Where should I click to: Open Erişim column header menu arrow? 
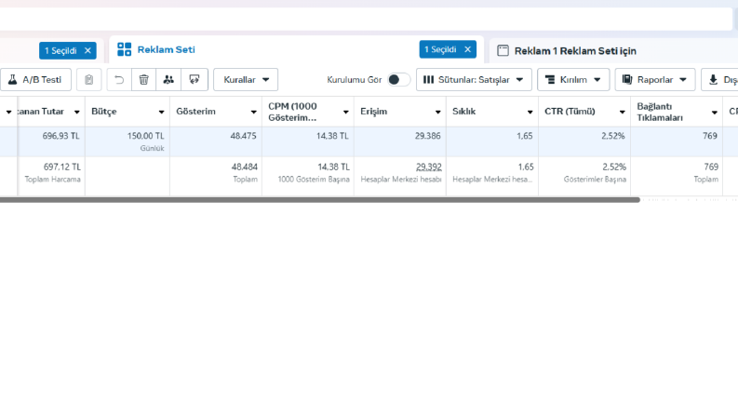437,112
